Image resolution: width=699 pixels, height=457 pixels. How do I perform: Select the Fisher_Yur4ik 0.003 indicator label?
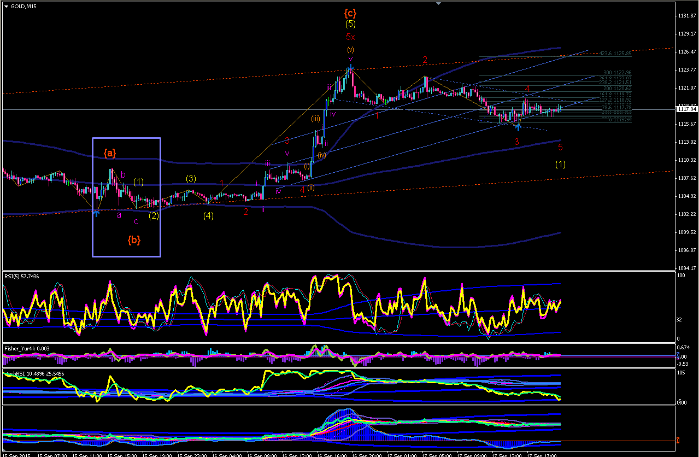(x=26, y=348)
